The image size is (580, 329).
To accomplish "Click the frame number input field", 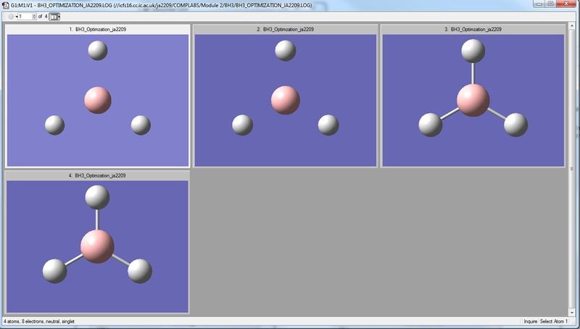I will coord(25,16).
